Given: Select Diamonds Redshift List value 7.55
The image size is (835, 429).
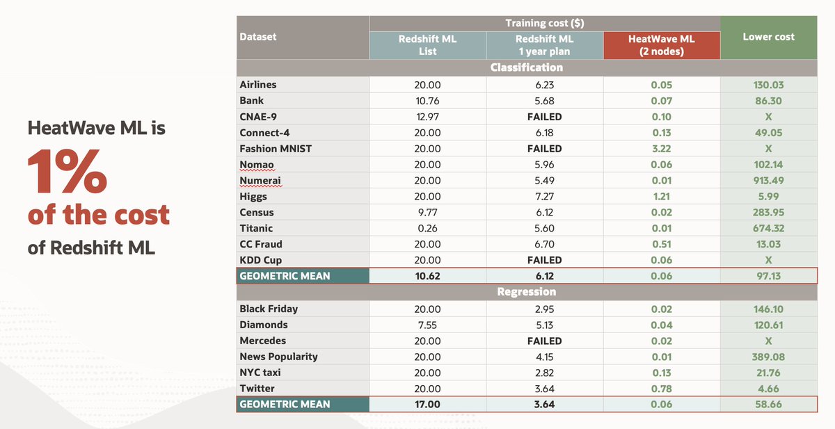Looking at the screenshot, I should (x=427, y=325).
